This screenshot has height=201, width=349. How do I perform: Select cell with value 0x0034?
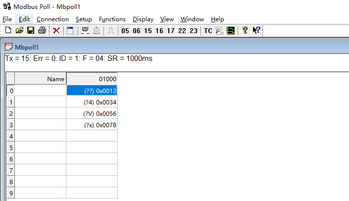(x=92, y=102)
